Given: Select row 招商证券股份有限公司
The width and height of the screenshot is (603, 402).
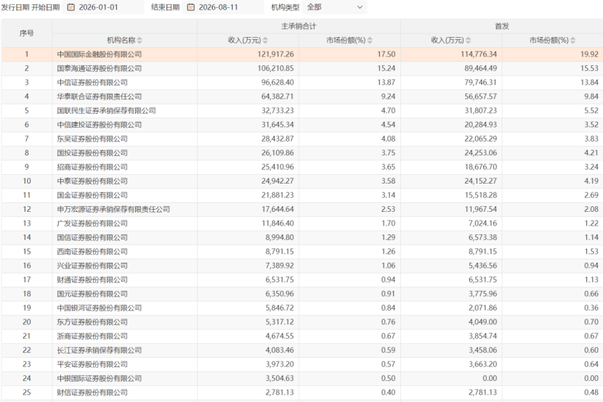Looking at the screenshot, I should [x=301, y=167].
